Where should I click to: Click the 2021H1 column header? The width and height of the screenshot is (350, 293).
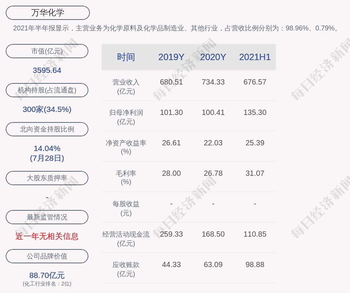[255, 57]
